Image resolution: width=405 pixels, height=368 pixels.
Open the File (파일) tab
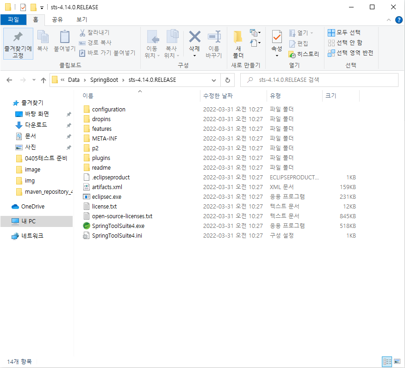click(13, 19)
